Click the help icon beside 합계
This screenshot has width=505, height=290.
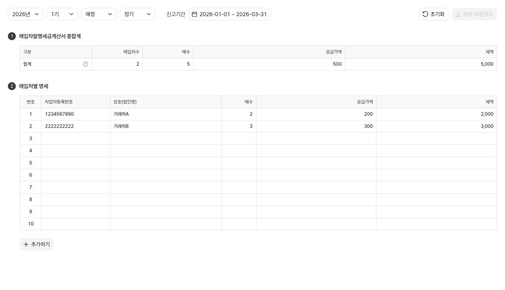click(86, 64)
